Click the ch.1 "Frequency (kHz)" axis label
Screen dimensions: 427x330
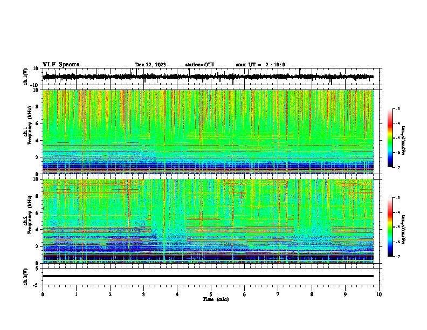point(30,126)
